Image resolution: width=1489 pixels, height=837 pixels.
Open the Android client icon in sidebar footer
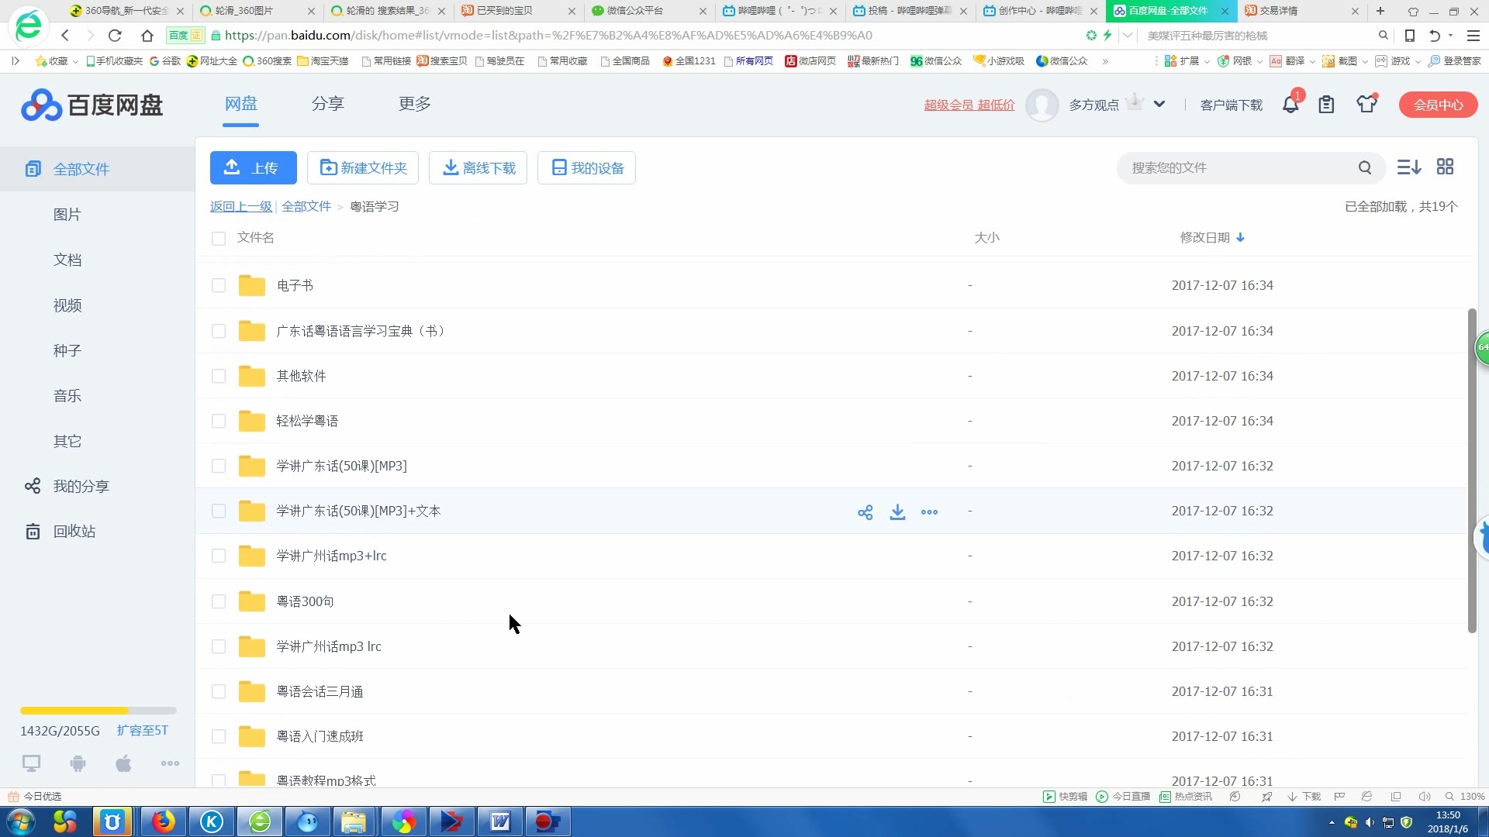(x=78, y=763)
